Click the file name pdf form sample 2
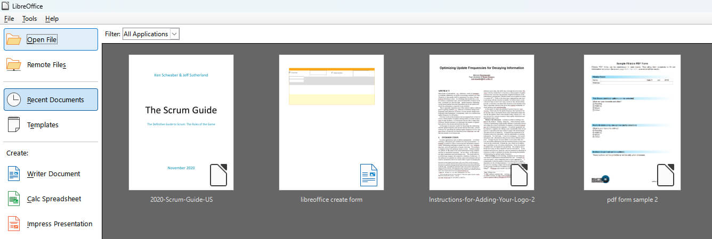The image size is (712, 239). (x=632, y=200)
